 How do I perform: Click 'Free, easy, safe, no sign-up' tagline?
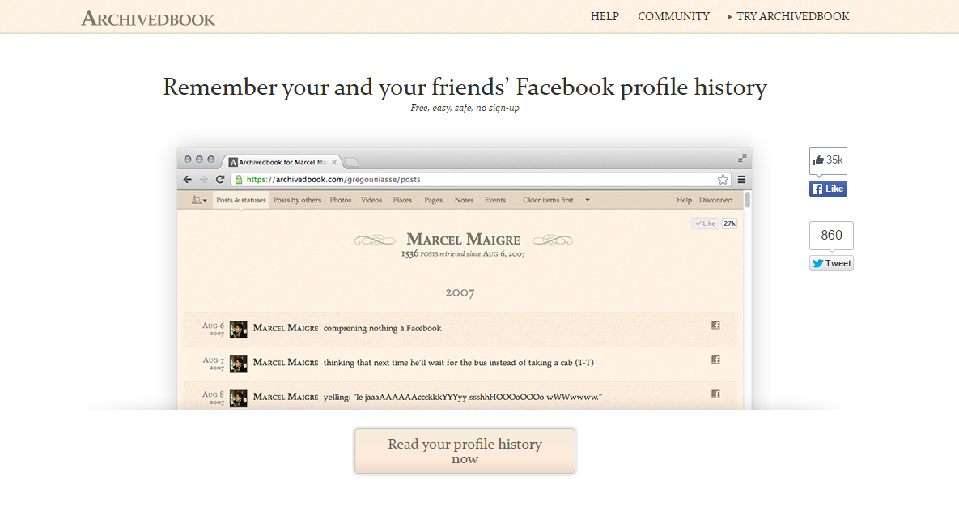click(465, 109)
